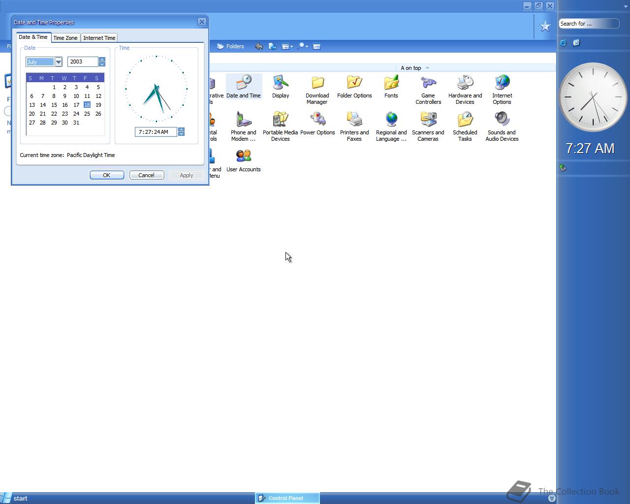Toggle the Folders toolbar button
This screenshot has width=630, height=504.
pos(230,46)
